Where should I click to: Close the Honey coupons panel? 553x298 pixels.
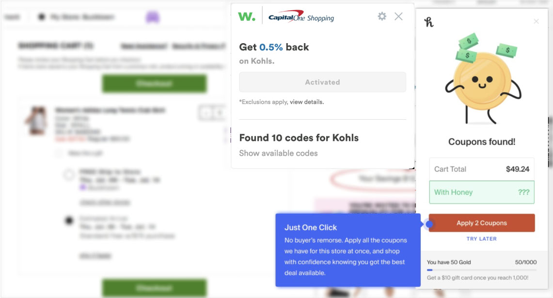536,21
